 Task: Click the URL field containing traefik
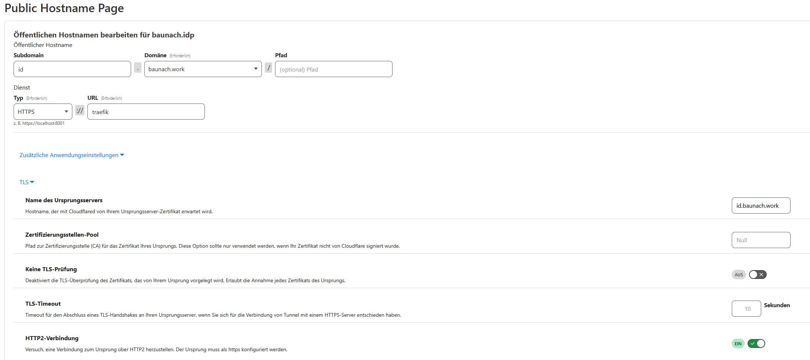[x=146, y=112]
